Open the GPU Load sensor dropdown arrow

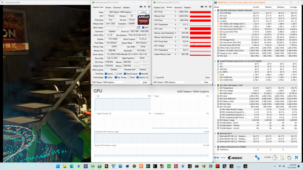tap(175, 29)
